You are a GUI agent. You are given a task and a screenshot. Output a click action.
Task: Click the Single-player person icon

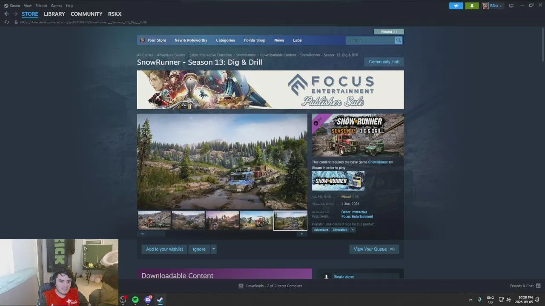327,277
